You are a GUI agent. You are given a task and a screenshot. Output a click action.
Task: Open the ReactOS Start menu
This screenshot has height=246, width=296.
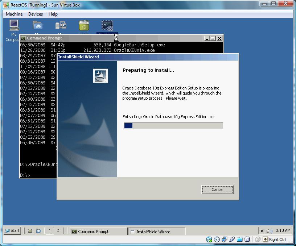[x=12, y=231]
